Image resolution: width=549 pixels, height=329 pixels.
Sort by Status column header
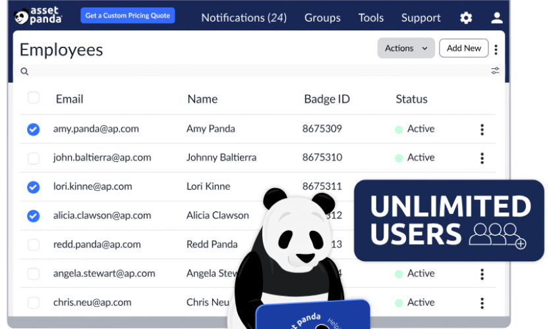(x=411, y=99)
